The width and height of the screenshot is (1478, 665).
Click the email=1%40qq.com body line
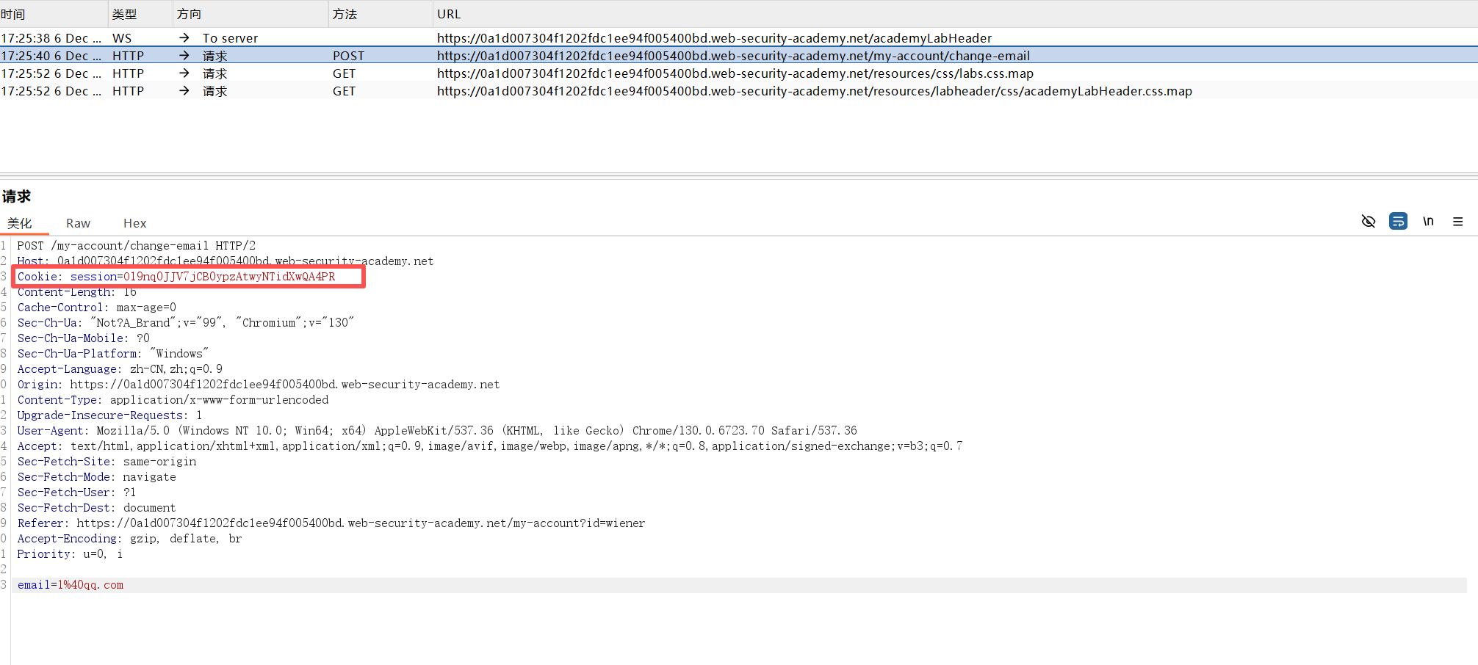pos(71,585)
